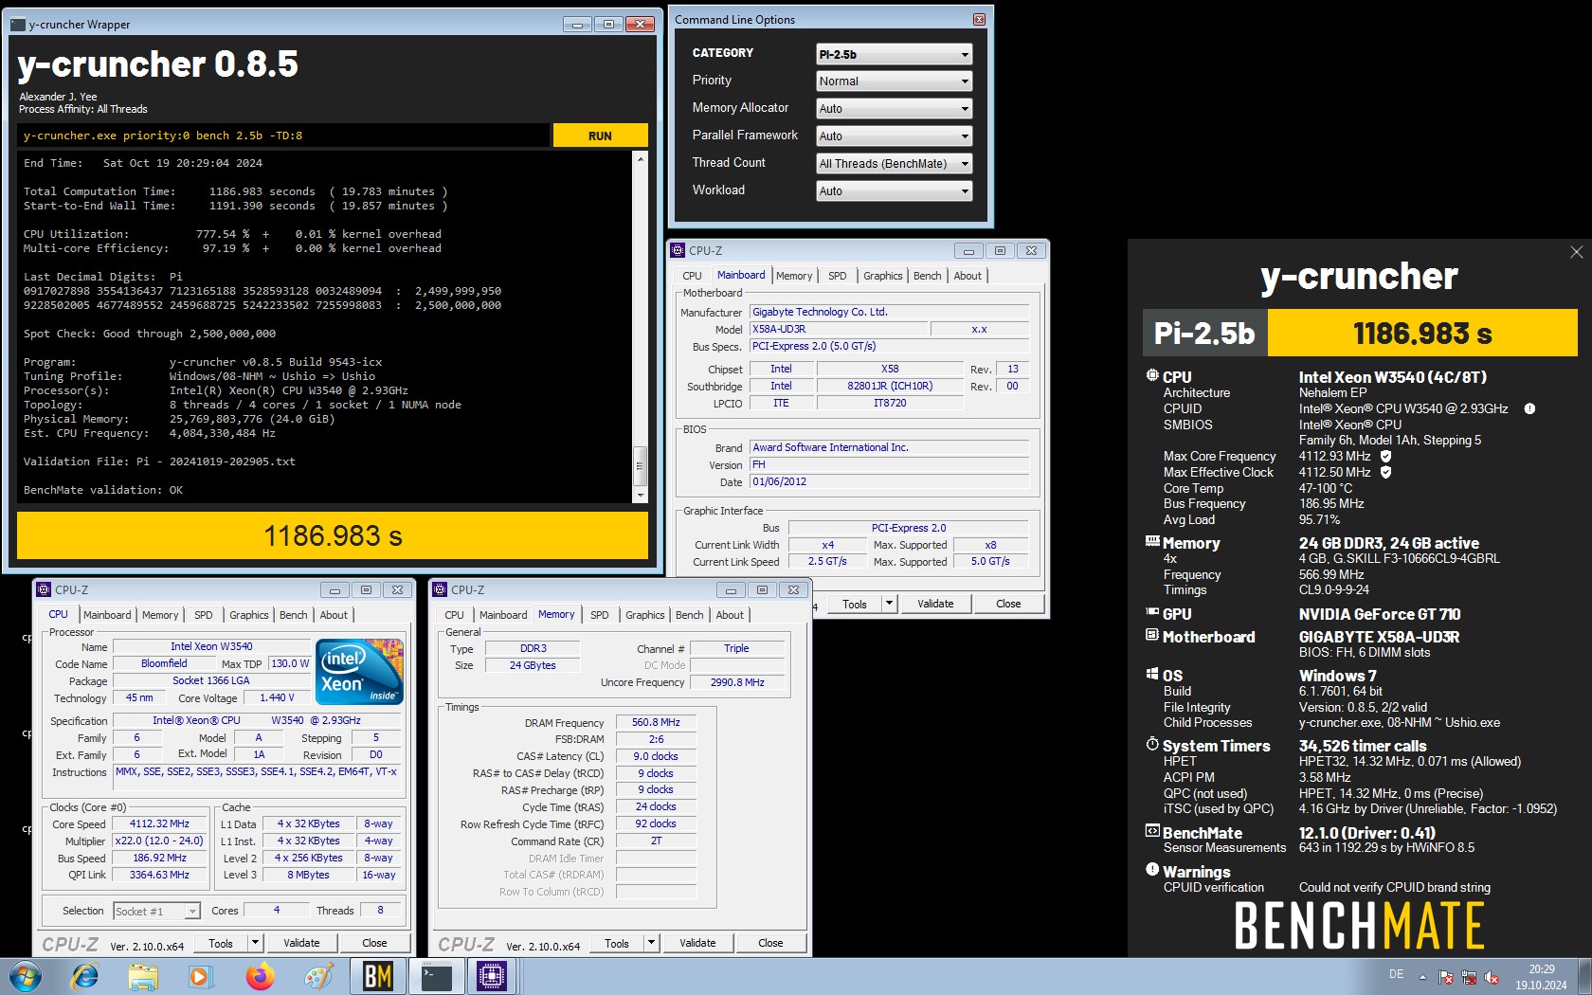Show hidden tray icons arrow
1592x995 pixels.
[1422, 976]
